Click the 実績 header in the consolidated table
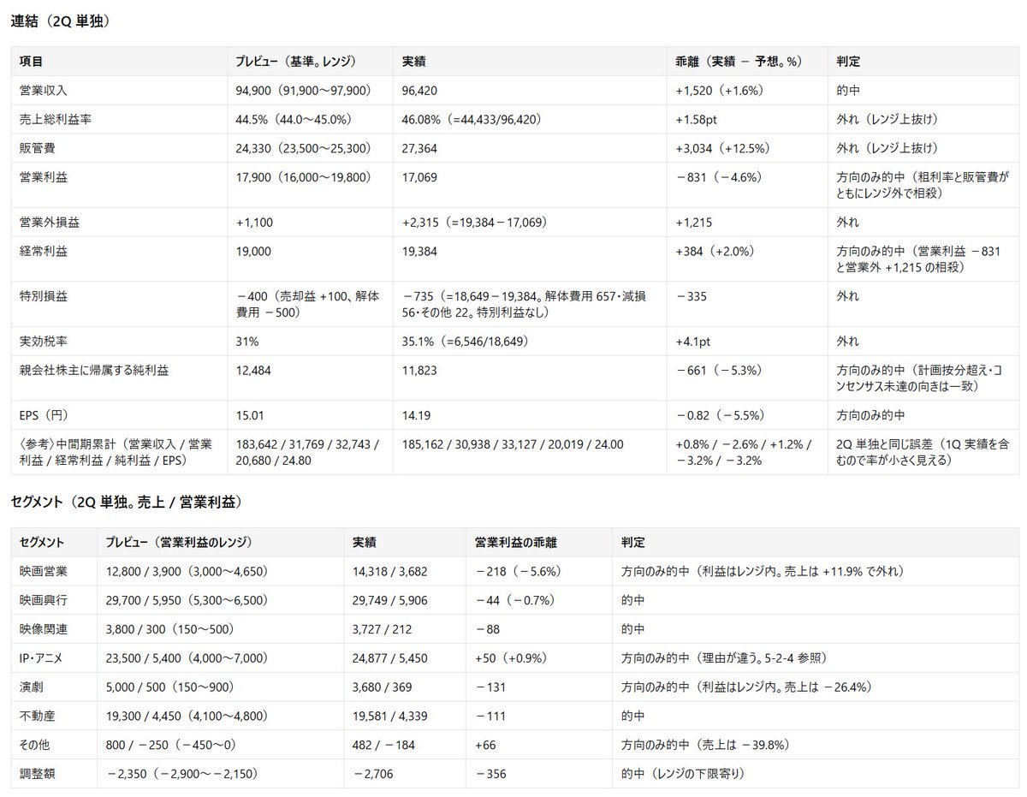This screenshot has width=1027, height=797. pos(413,62)
